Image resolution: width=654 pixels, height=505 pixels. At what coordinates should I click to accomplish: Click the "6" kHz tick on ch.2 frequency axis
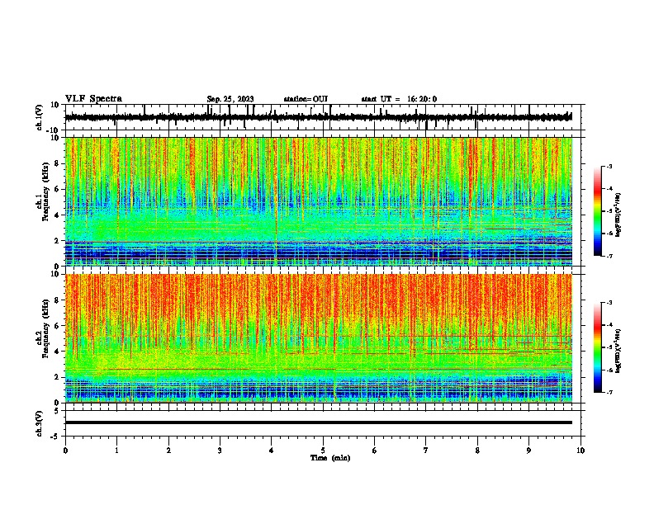tap(58, 325)
